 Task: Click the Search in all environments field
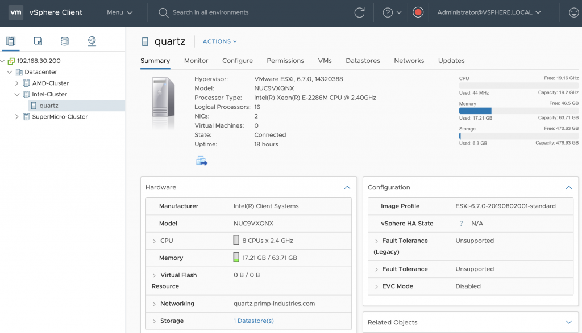(210, 12)
